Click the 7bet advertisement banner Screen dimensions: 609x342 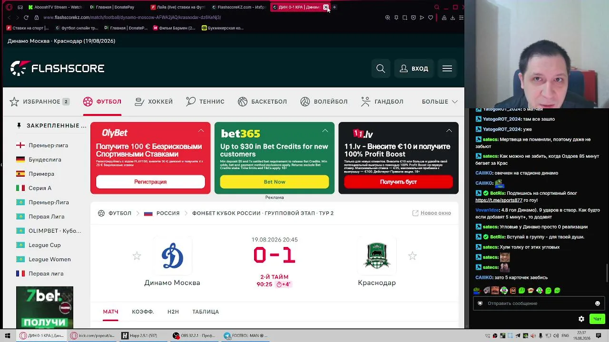(45, 307)
